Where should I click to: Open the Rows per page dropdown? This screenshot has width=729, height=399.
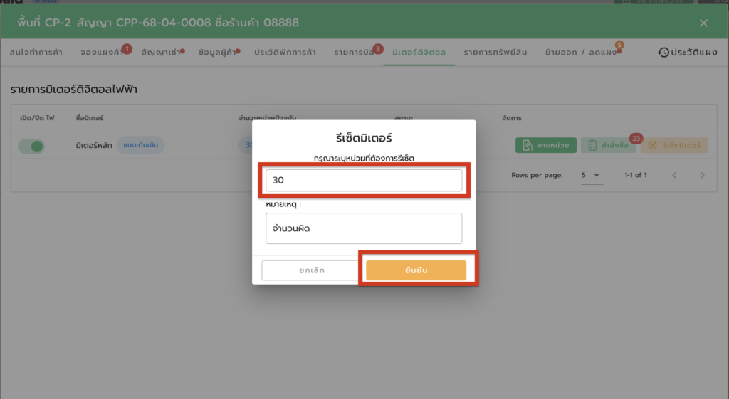(x=592, y=175)
